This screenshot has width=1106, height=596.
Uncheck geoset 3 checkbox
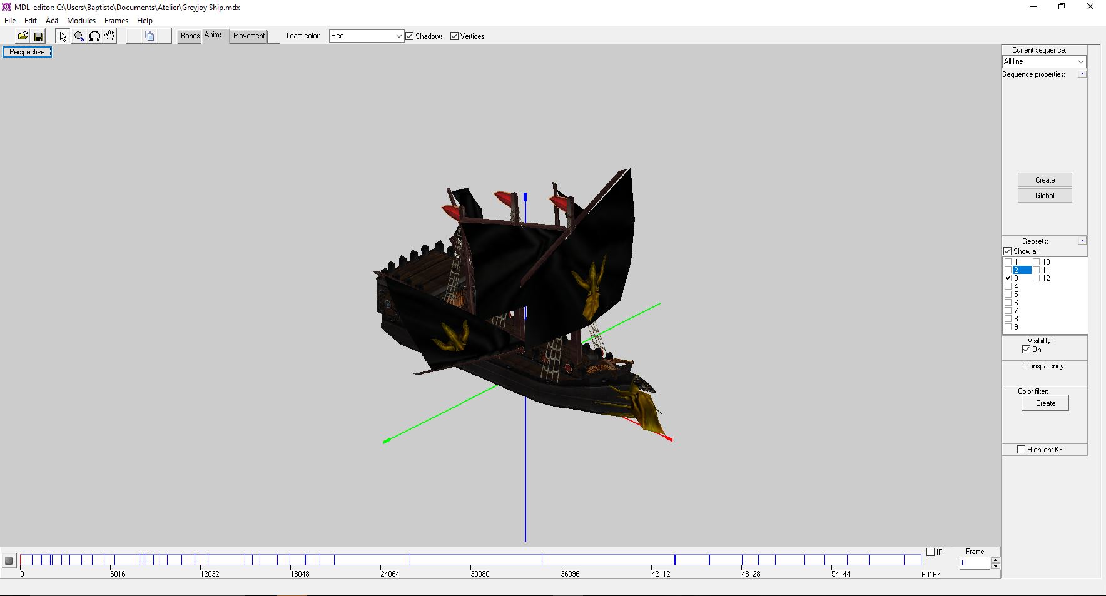point(1008,278)
